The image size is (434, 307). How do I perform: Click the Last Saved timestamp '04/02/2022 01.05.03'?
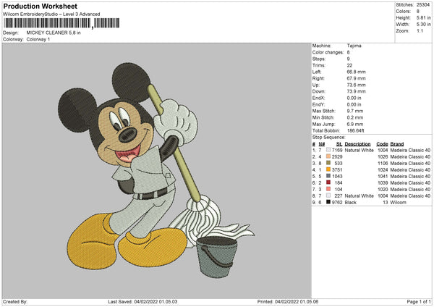click(156, 301)
